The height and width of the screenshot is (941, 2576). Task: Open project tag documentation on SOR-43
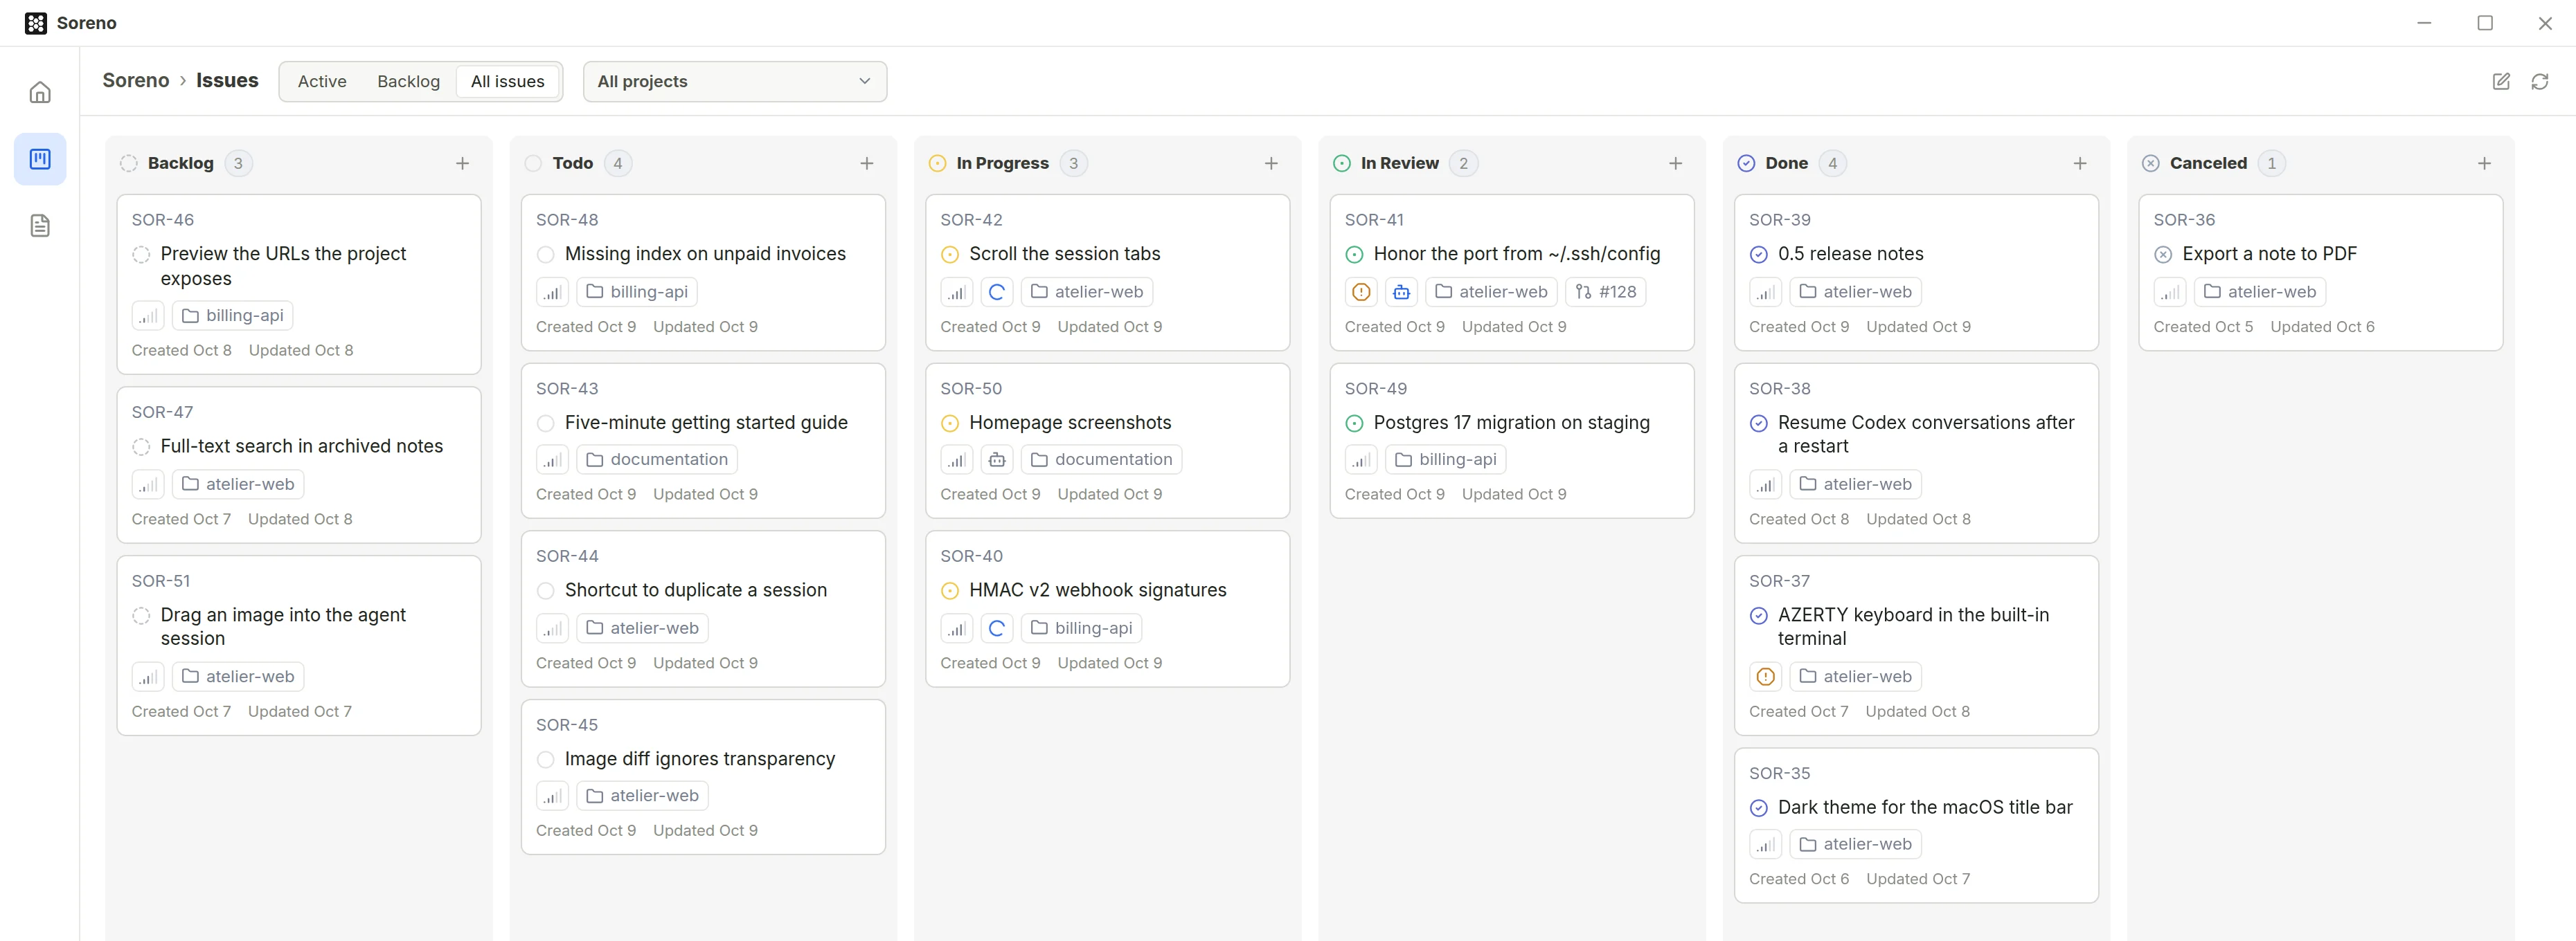pyautogui.click(x=657, y=459)
